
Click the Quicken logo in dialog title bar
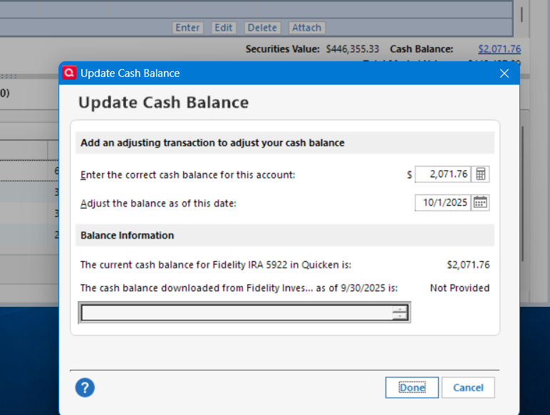coord(69,73)
